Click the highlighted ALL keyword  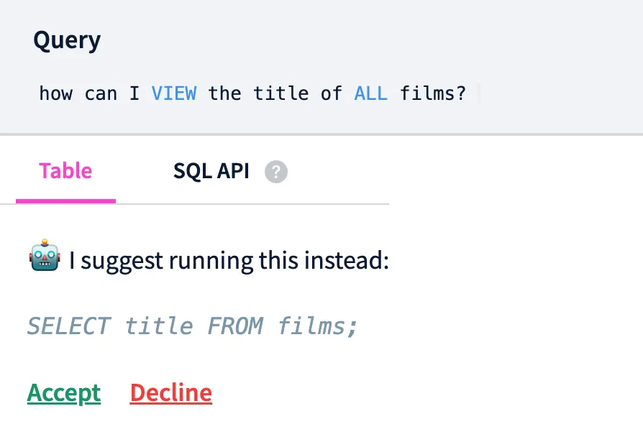pos(371,93)
